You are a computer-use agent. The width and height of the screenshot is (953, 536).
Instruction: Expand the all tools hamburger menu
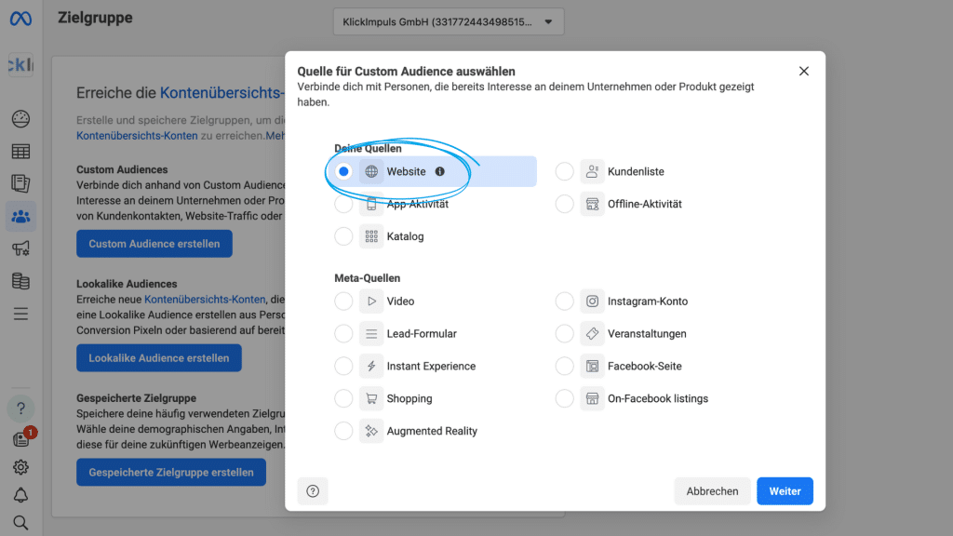point(20,314)
